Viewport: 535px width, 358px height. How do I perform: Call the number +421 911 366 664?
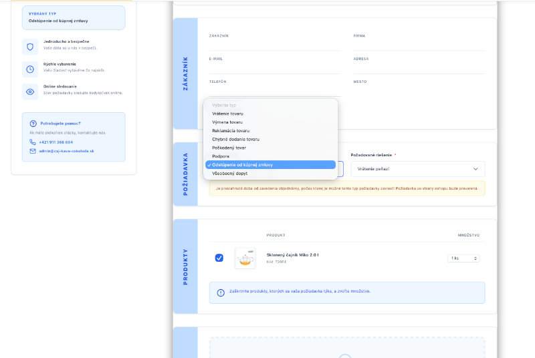coord(56,142)
